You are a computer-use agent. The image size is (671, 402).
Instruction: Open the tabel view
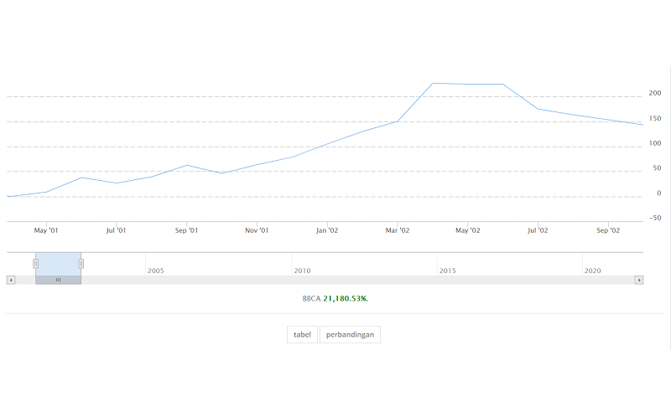tap(302, 335)
